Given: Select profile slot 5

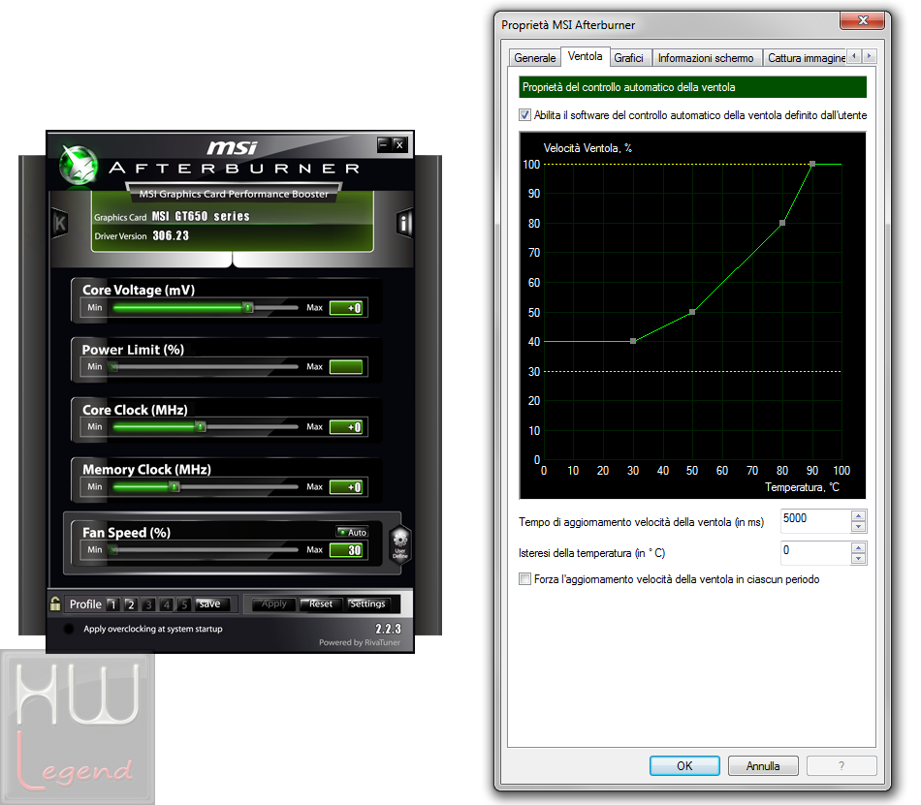Looking at the screenshot, I should 184,604.
